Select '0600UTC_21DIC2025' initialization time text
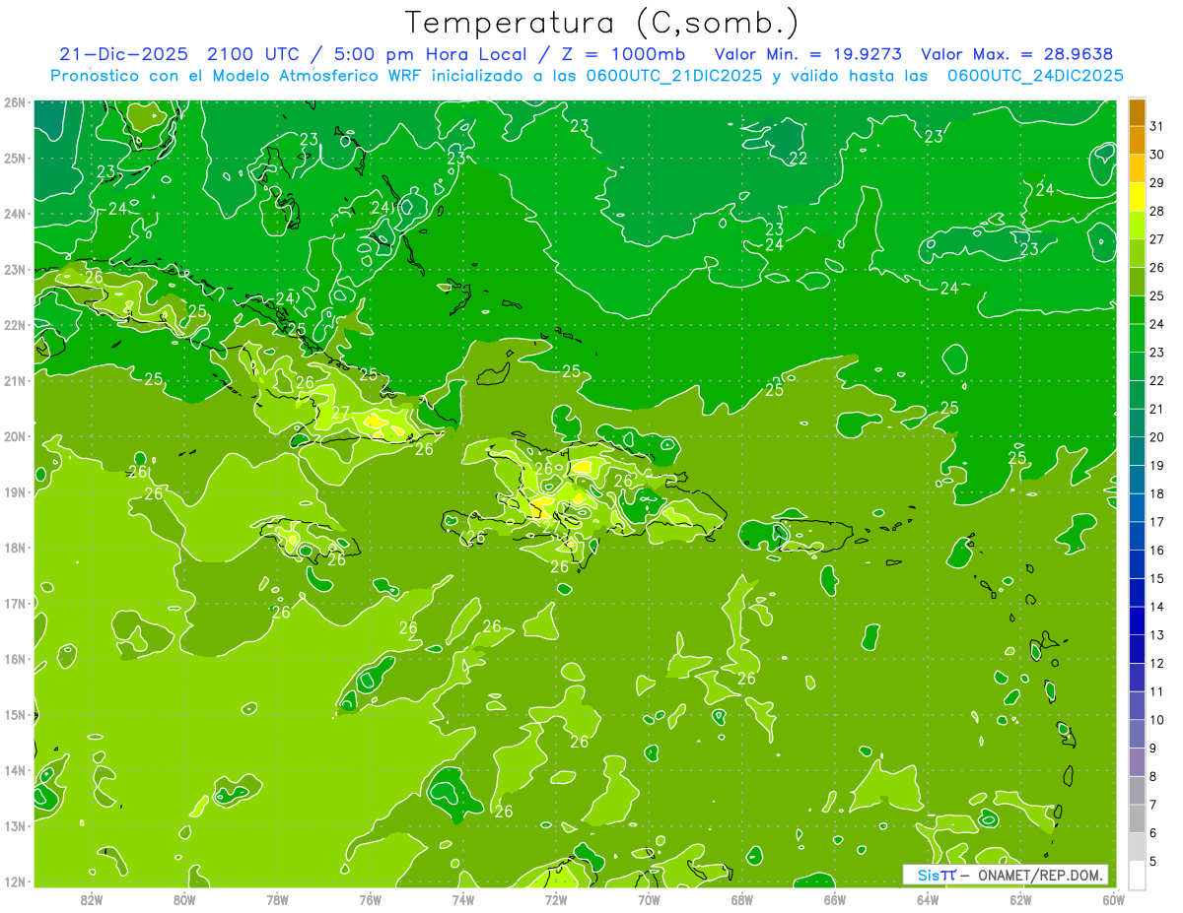Image resolution: width=1183 pixels, height=913 pixels. (673, 75)
